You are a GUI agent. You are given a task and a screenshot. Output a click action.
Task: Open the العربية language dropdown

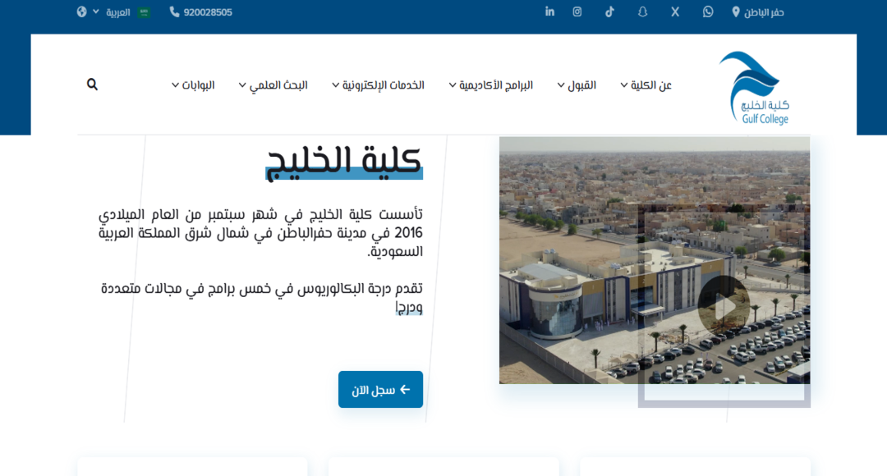tap(113, 11)
